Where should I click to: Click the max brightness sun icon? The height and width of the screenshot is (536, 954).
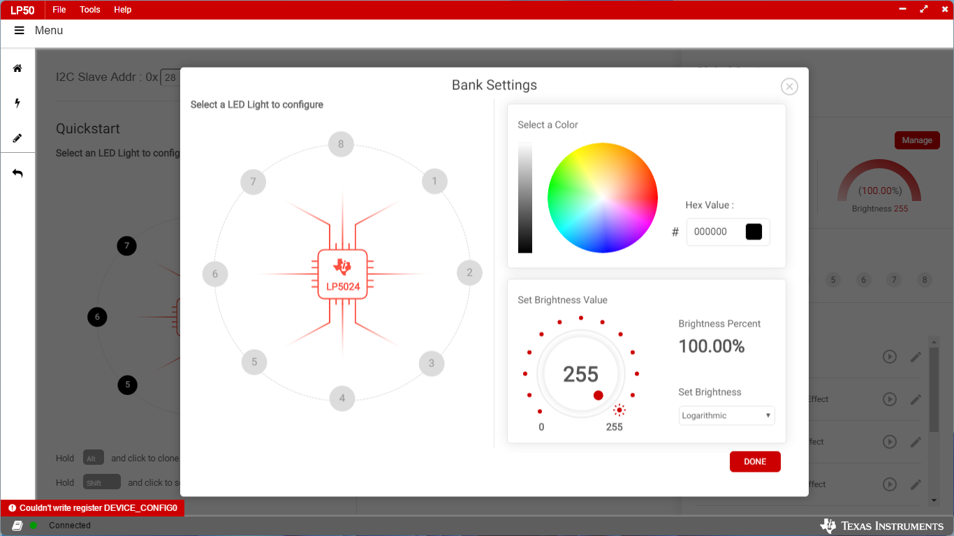pos(619,410)
